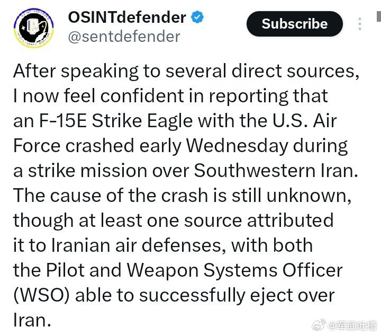Screen dimensions: 381x335
Task: Click the words "Southwestern Iran" in the post
Action: 276,171
